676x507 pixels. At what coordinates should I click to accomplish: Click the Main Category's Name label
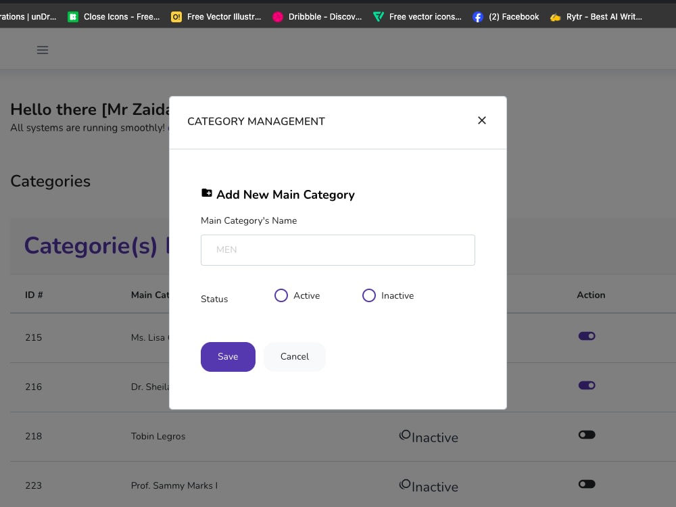pos(249,221)
